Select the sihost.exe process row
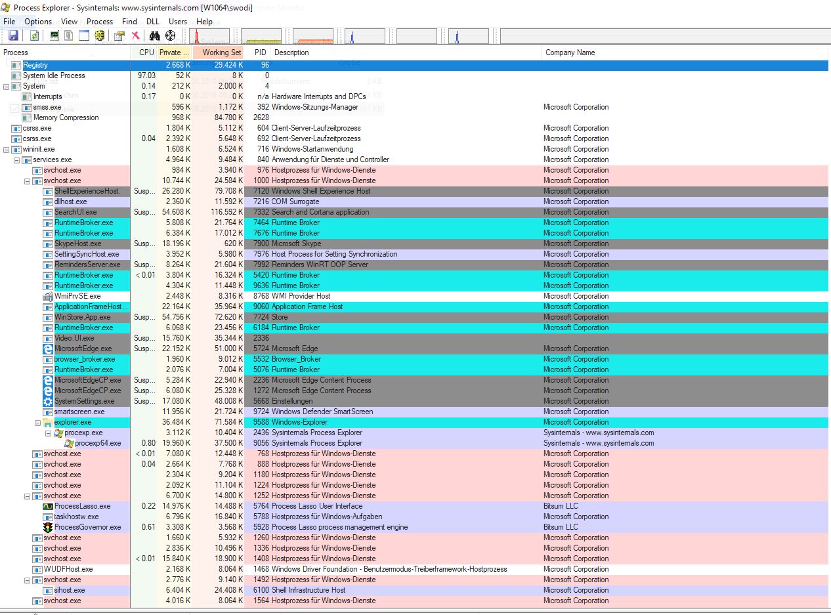 pyautogui.click(x=415, y=590)
